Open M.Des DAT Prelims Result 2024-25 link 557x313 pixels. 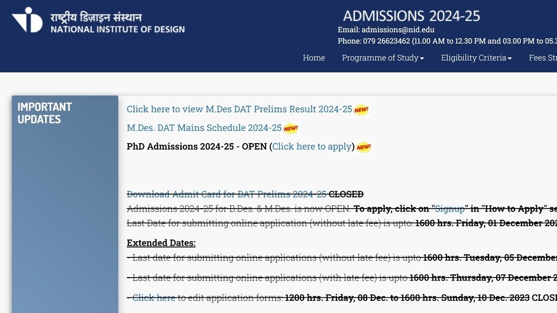pyautogui.click(x=240, y=109)
